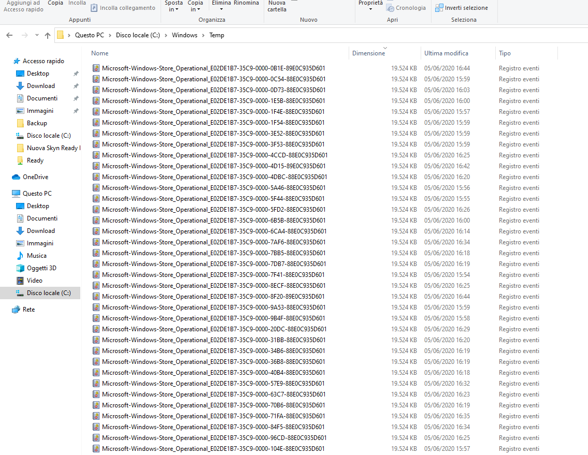Open Accesso rapido in sidebar
This screenshot has height=455, width=588.
(44, 61)
